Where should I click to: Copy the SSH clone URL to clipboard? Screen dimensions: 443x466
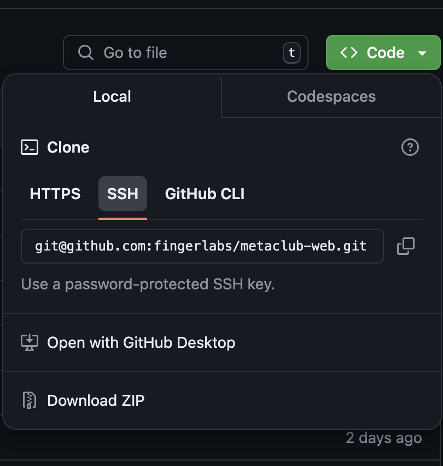coord(405,246)
